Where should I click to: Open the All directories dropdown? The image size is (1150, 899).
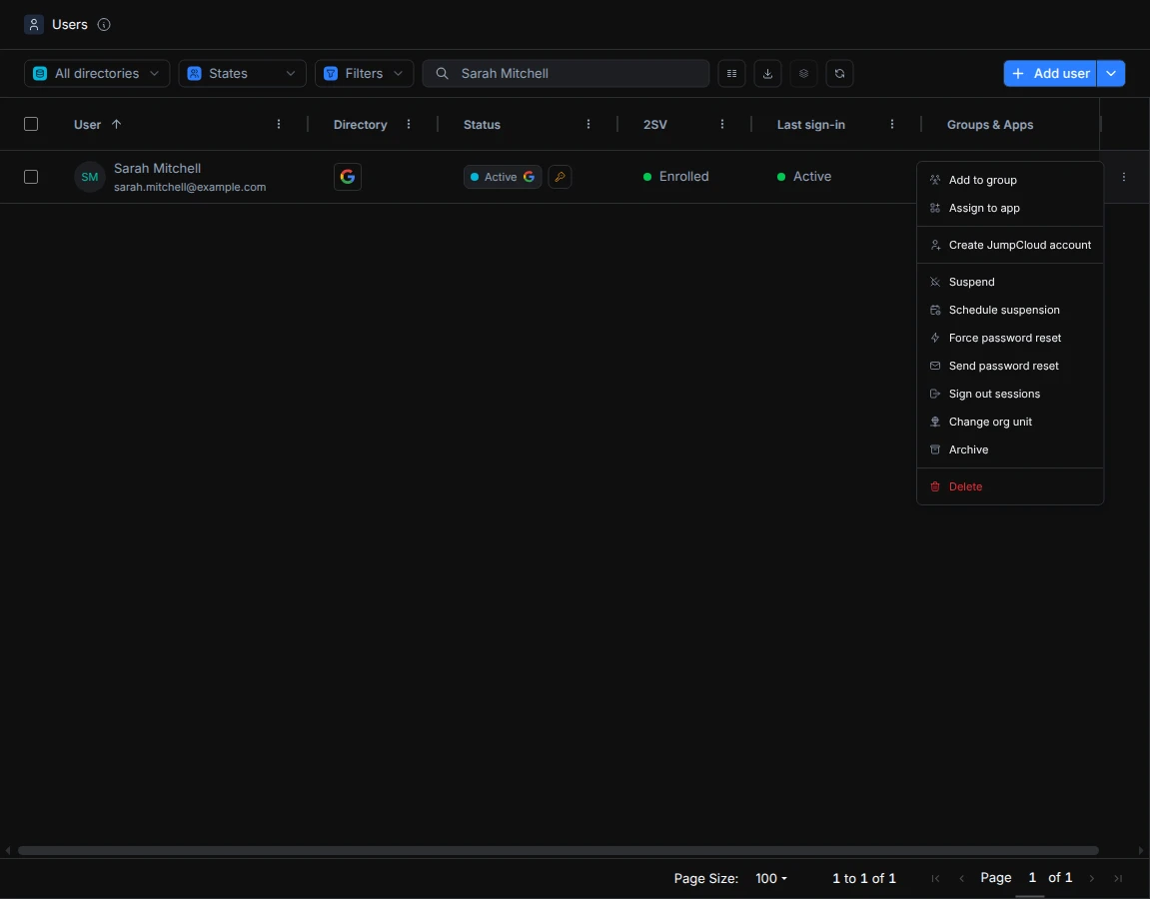97,73
